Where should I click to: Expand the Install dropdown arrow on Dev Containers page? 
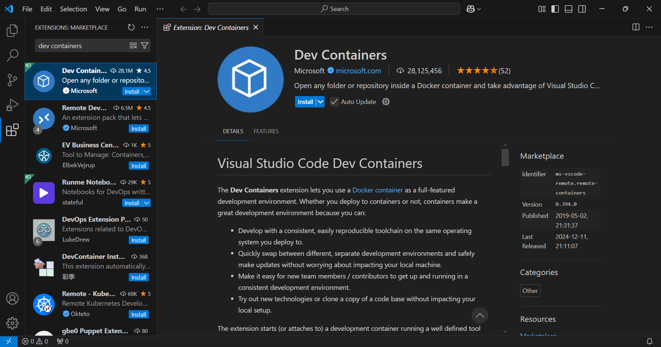[320, 102]
